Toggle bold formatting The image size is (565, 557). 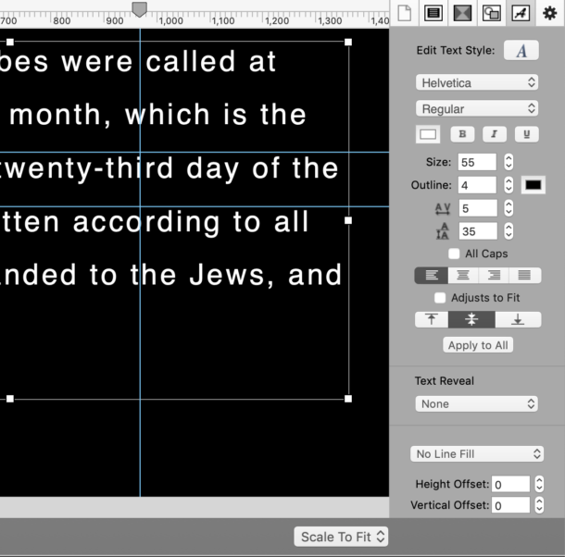[x=462, y=134]
